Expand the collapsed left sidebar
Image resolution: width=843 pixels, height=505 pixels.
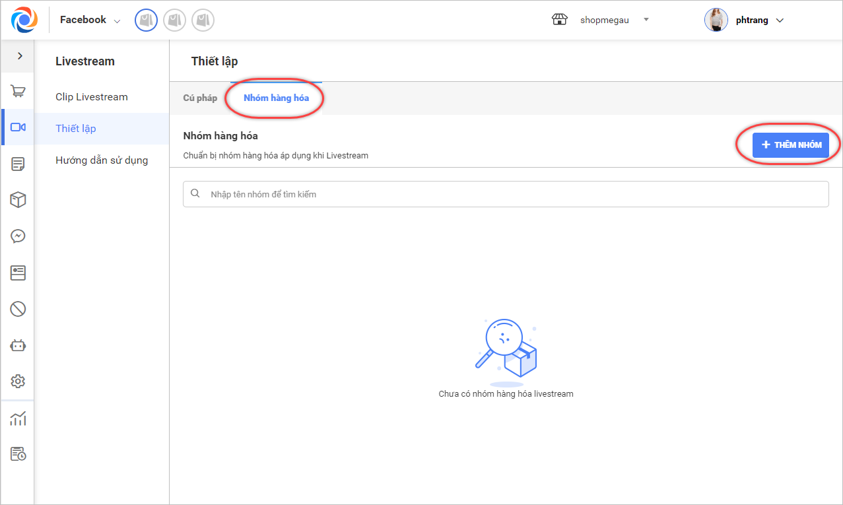tap(19, 56)
